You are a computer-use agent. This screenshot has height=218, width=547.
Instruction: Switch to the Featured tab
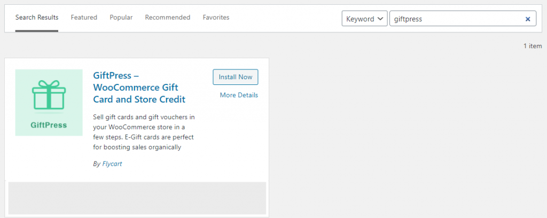84,17
